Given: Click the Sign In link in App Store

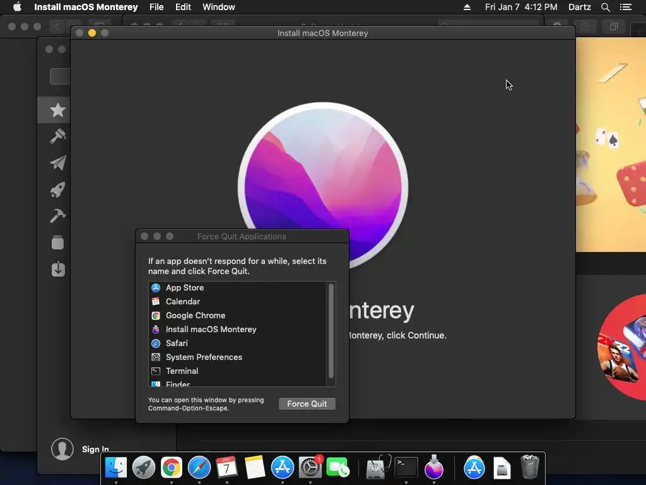Looking at the screenshot, I should pos(95,449).
